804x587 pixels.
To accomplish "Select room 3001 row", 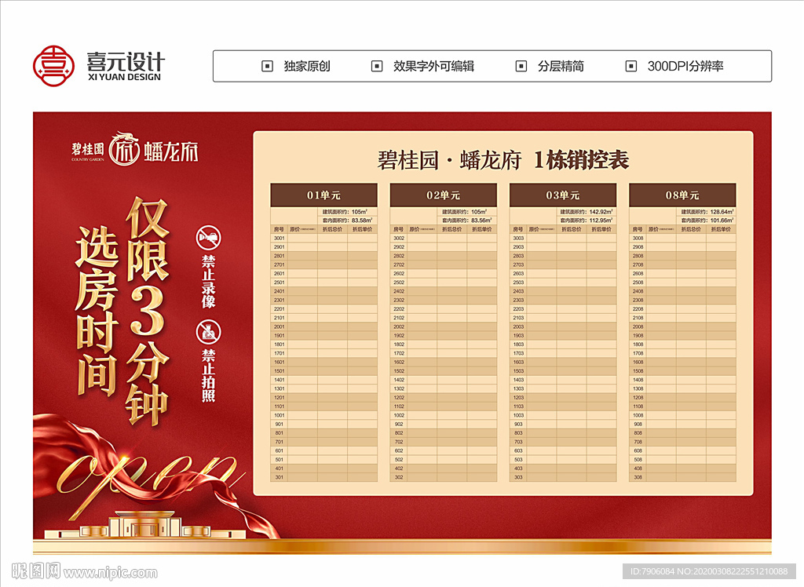I will click(x=324, y=239).
